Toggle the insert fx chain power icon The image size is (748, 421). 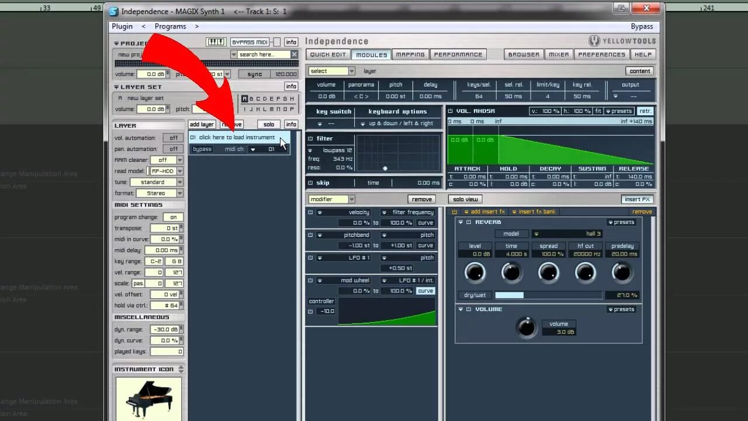tap(453, 212)
